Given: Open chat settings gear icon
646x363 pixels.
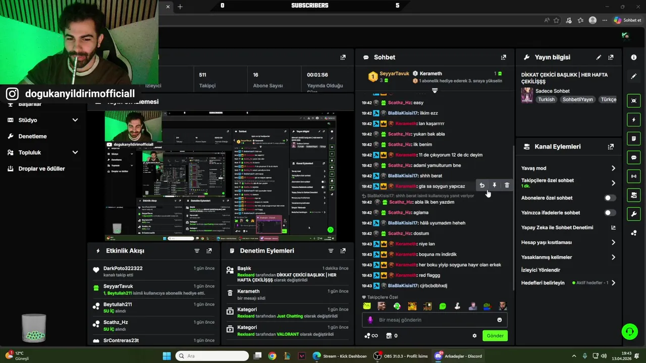Looking at the screenshot, I should click(x=474, y=336).
